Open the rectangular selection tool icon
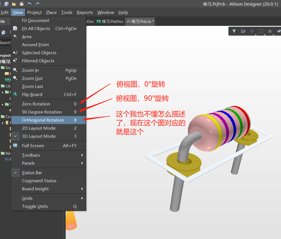 point(261,31)
